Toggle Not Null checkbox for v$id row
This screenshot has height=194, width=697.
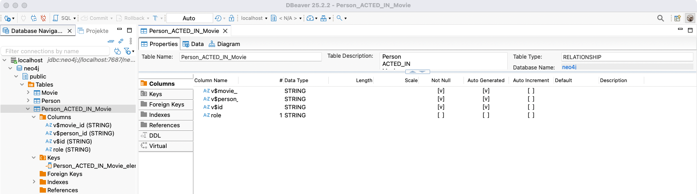click(441, 107)
